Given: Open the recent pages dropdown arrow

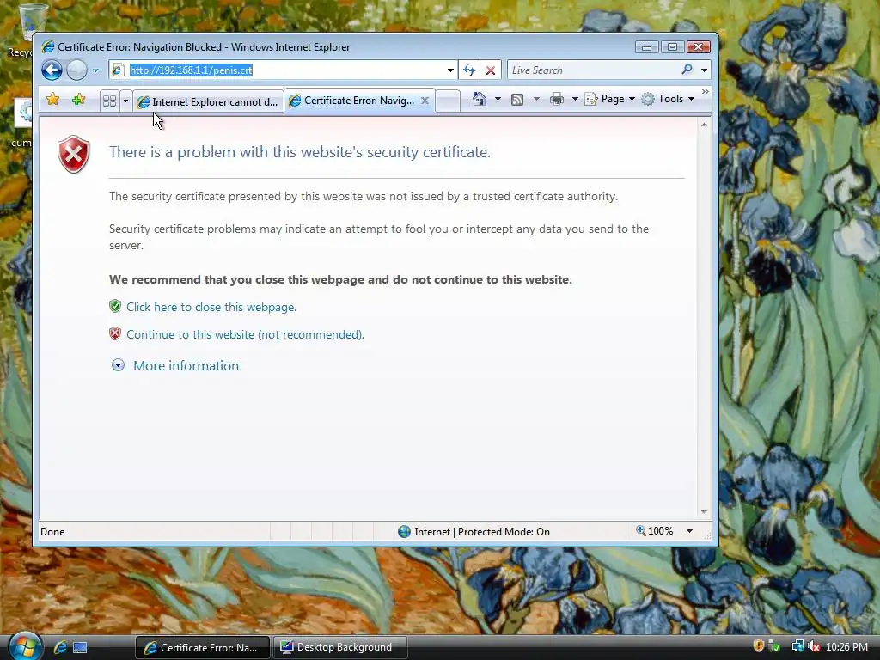Looking at the screenshot, I should [95, 70].
